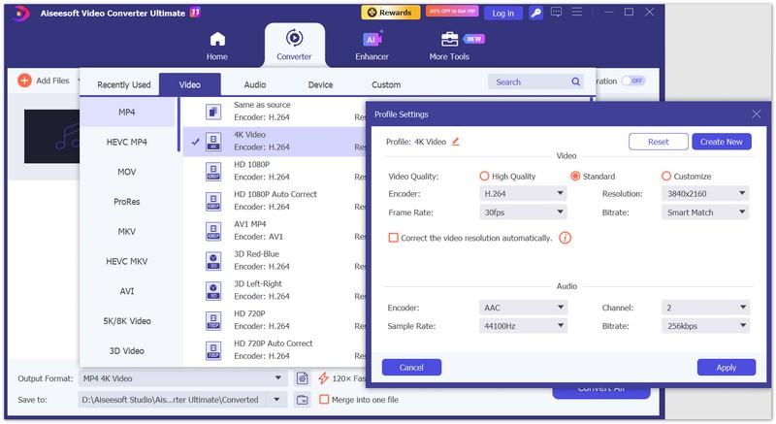Select the audio file thumbnail
Screen dimensions: 776x424
(x=52, y=137)
